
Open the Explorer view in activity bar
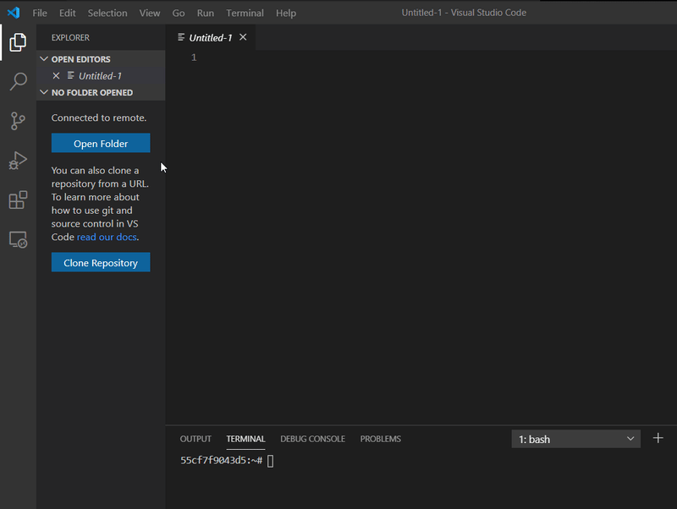(x=18, y=42)
